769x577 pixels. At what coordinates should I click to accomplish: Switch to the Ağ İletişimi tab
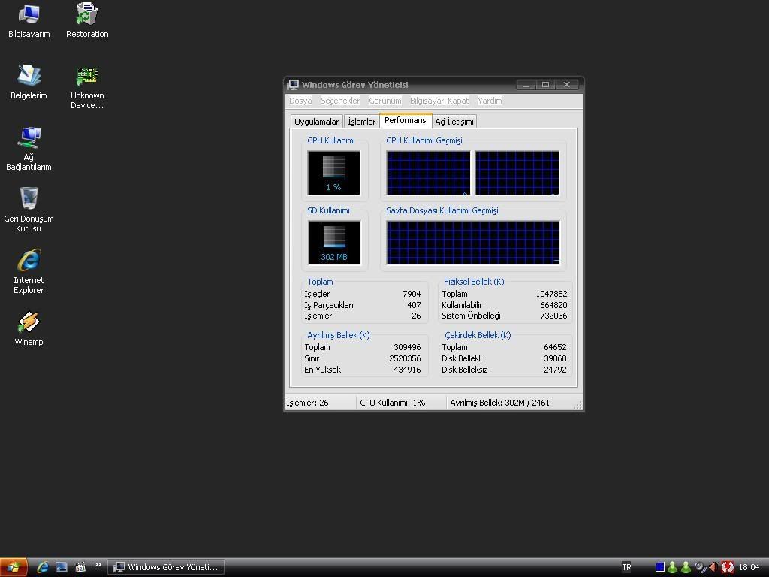[454, 122]
